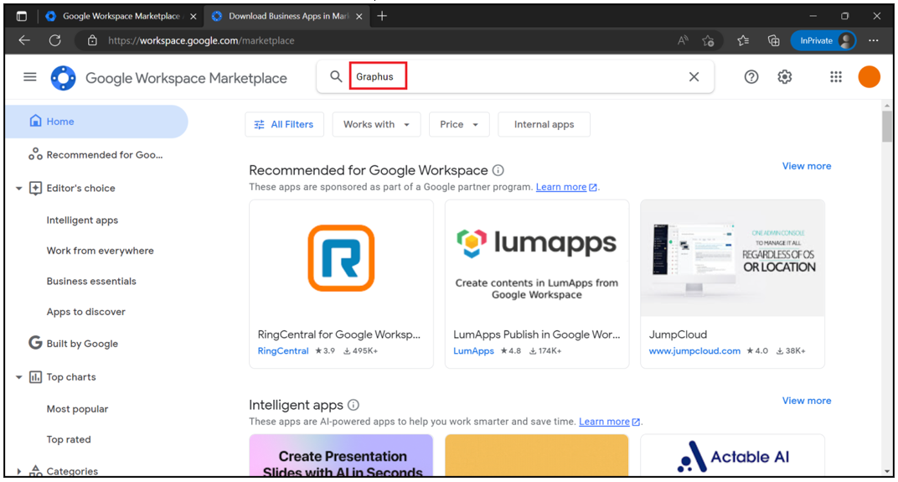Open the RingCentral app logo thumbnail
898x482 pixels.
pyautogui.click(x=341, y=258)
